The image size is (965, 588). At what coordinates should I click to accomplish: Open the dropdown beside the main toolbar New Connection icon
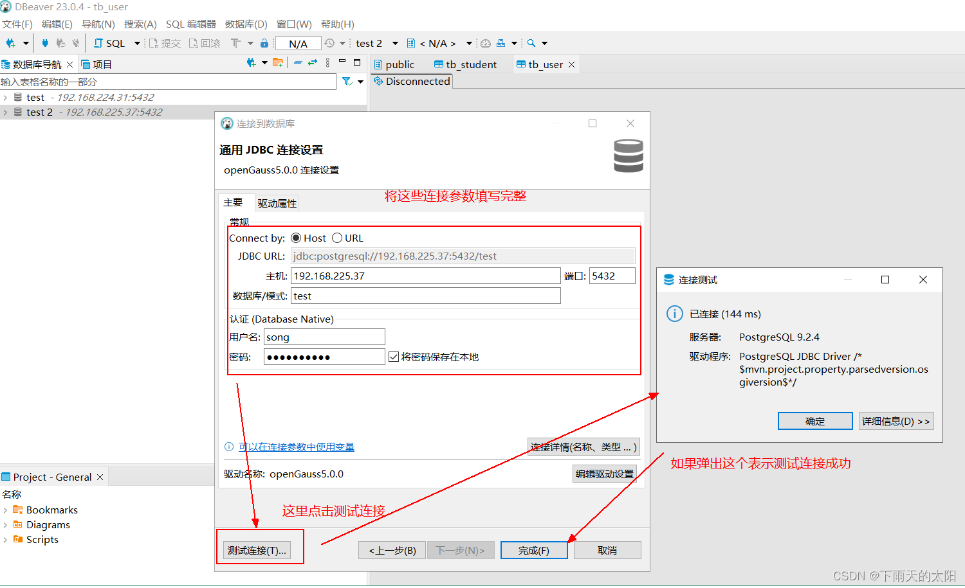[x=26, y=43]
